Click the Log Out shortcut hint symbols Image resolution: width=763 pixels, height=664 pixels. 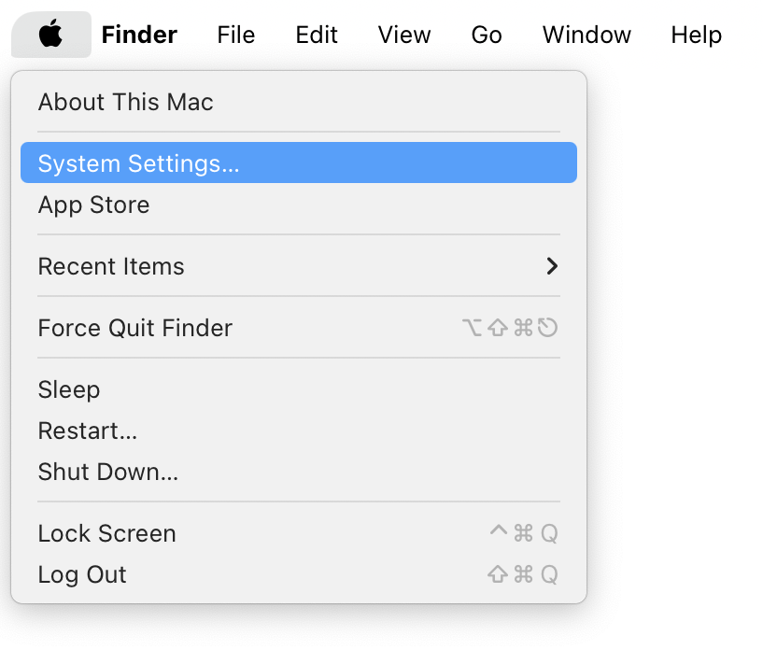click(x=523, y=574)
